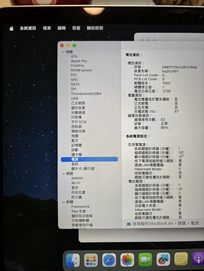Open Notes app in the Dock
Image resolution: width=204 pixels, height=271 pixels.
click(181, 259)
